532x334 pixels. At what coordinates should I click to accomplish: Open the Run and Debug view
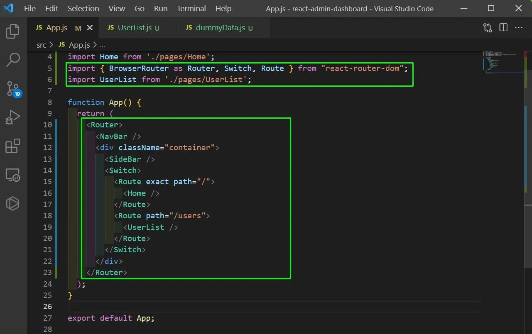13,117
